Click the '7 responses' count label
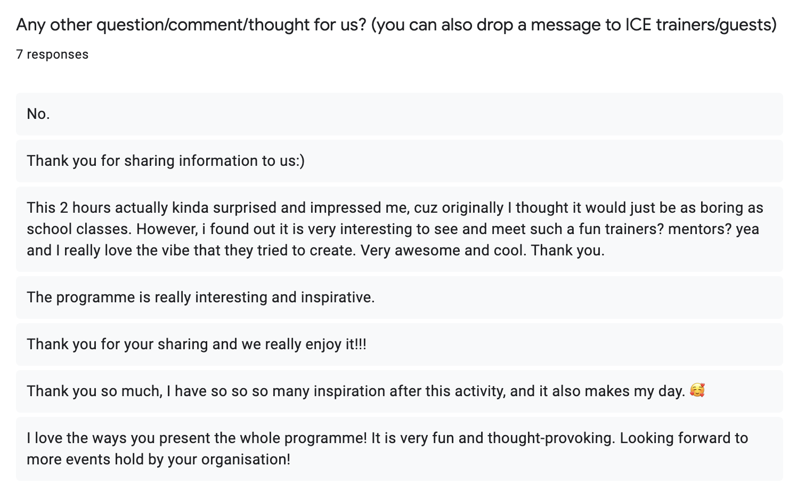The height and width of the screenshot is (482, 797). pos(52,54)
